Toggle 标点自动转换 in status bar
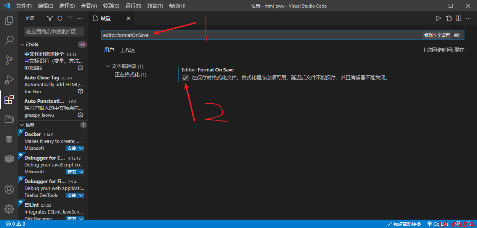The width and height of the screenshot is (477, 228). point(404,224)
